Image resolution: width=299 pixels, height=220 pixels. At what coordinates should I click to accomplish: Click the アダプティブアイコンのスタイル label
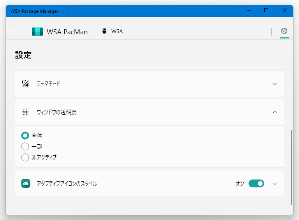pyautogui.click(x=67, y=183)
